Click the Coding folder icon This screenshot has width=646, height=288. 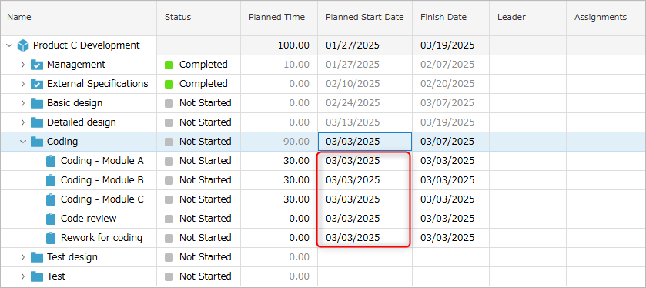pos(37,142)
